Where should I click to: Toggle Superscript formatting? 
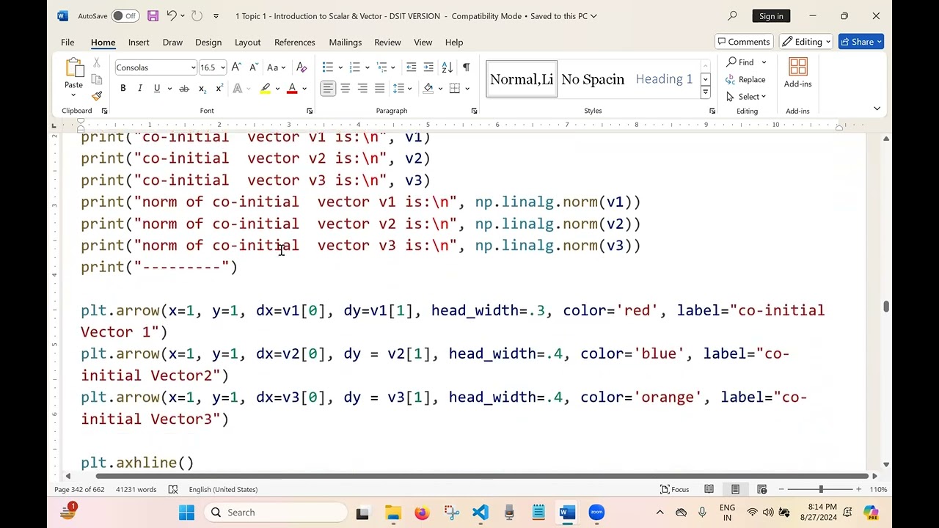[x=219, y=89]
